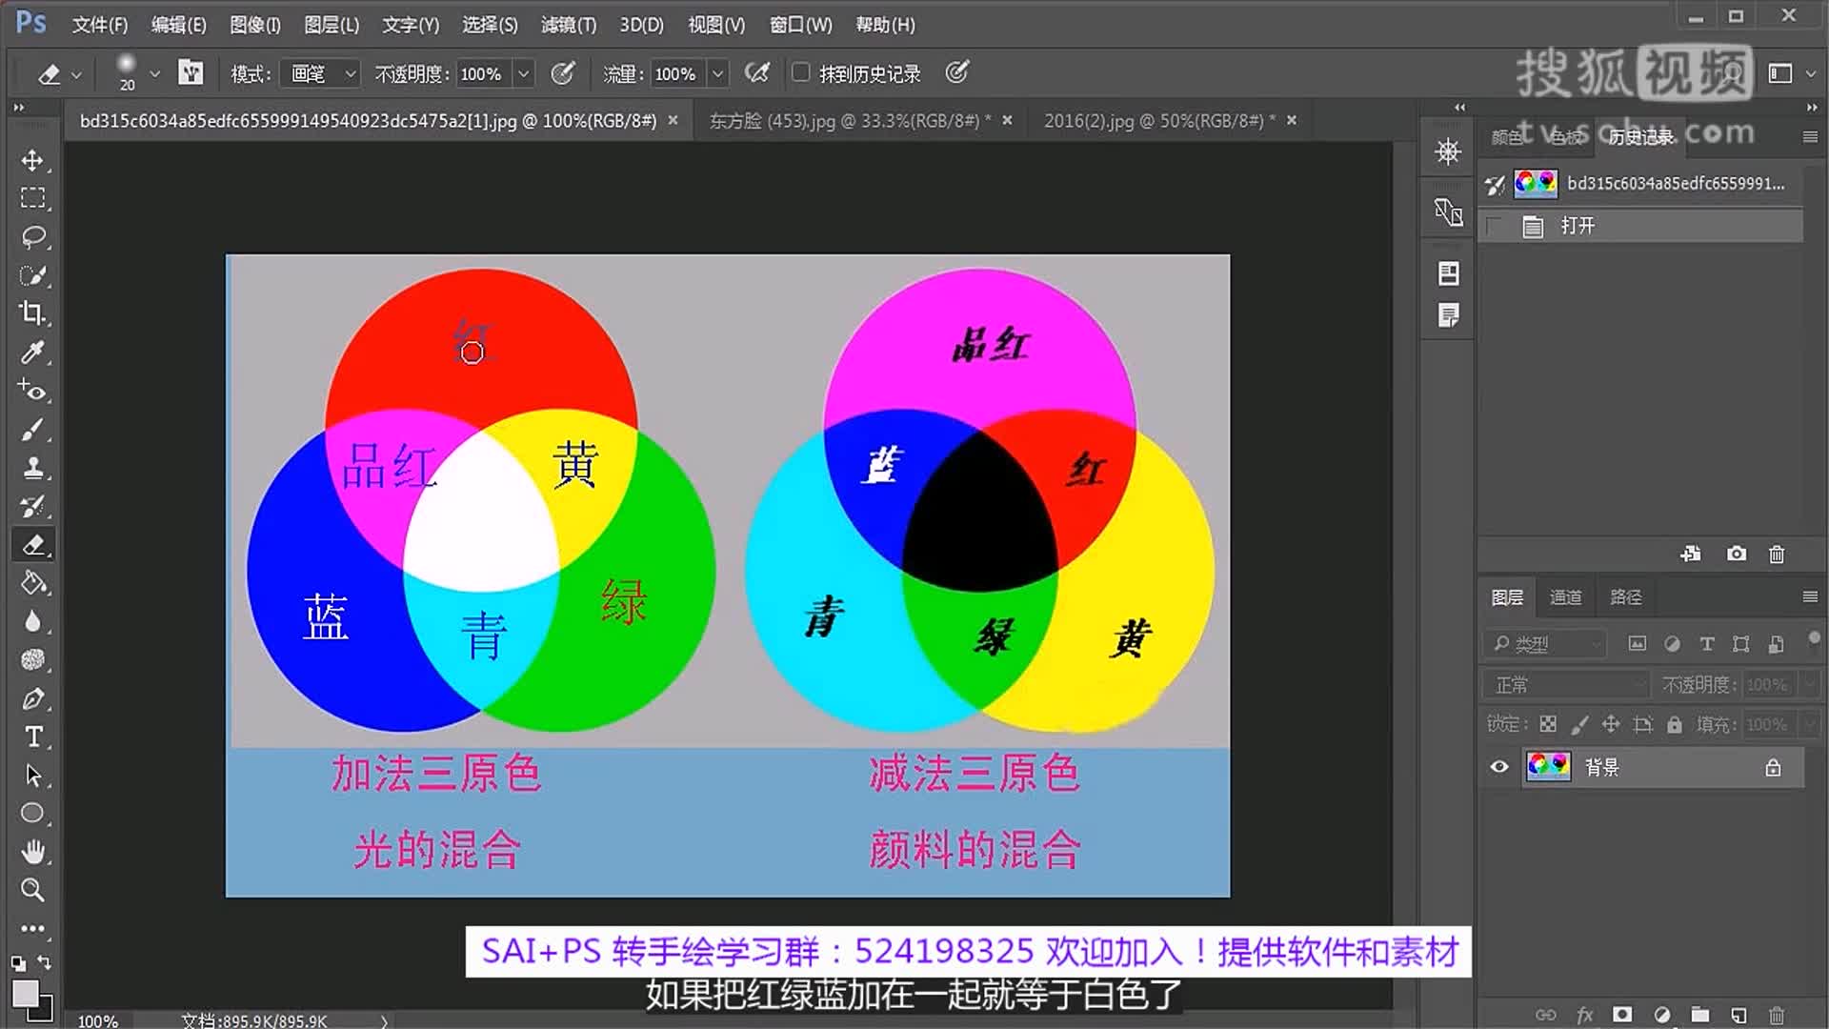The height and width of the screenshot is (1029, 1829).
Task: Select the Pen tool
Action: [x=33, y=698]
